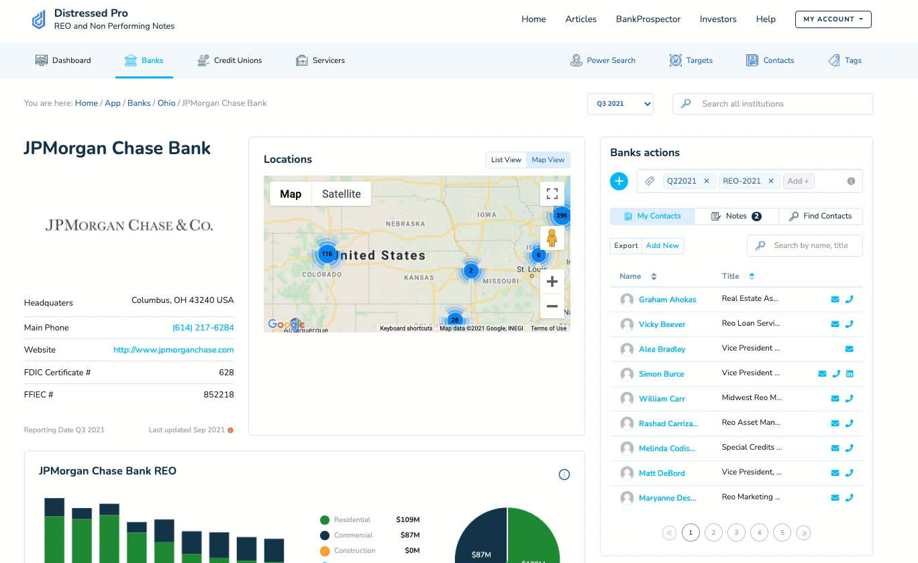The width and height of the screenshot is (918, 563).
Task: Email Graham Ahokas
Action: [x=835, y=300]
